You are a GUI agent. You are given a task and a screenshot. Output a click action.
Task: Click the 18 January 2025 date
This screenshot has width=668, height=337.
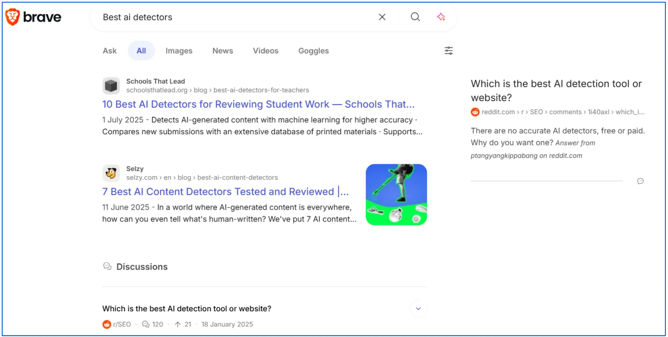pos(227,324)
